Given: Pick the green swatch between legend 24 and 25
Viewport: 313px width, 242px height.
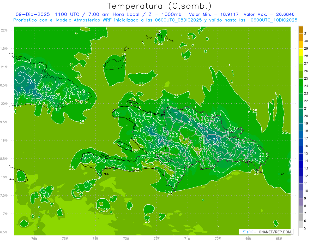Looking at the screenshot, I should click(x=301, y=82).
